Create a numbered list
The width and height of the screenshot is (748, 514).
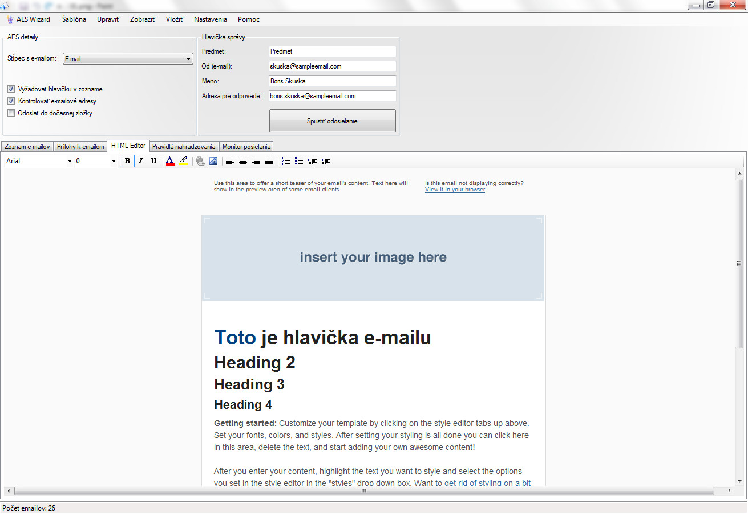tap(286, 161)
